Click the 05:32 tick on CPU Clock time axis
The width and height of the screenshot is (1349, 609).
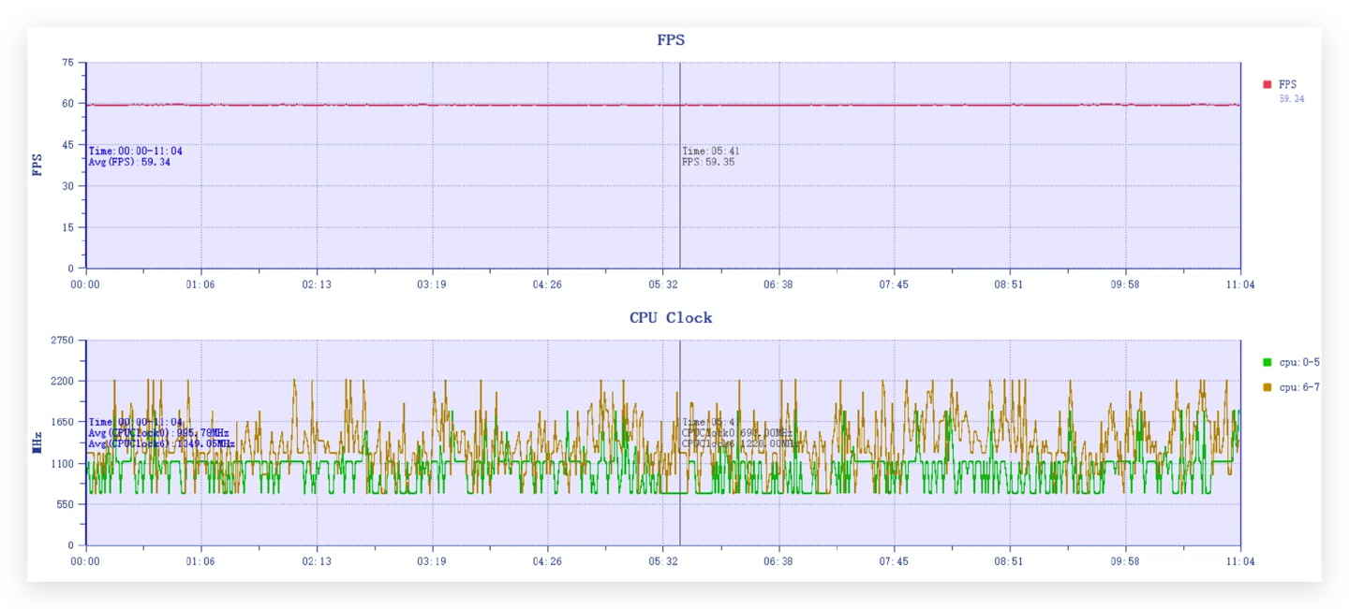[663, 561]
